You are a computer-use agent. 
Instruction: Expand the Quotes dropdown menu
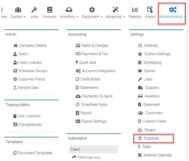[x=18, y=17]
